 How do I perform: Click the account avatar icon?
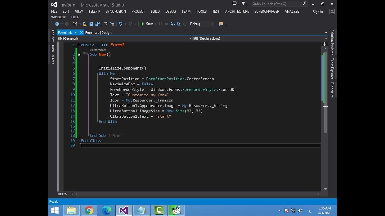[x=332, y=12]
